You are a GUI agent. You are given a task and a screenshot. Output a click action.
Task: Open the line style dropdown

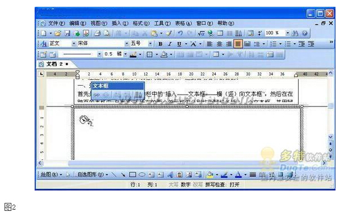99,54
